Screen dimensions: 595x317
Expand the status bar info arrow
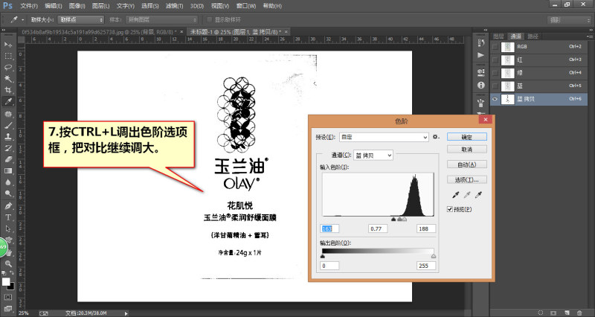click(126, 313)
